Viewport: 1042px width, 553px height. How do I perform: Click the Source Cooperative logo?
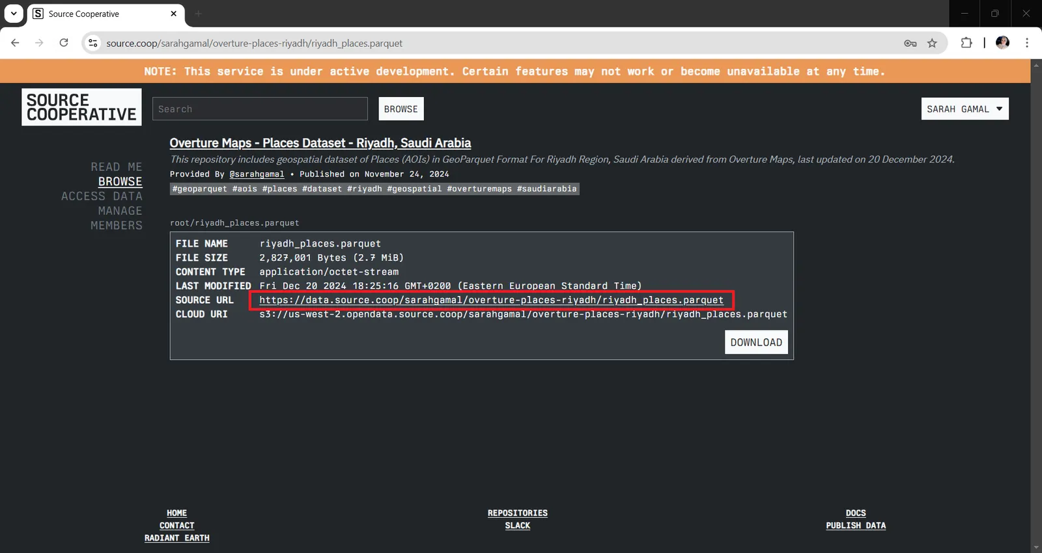pos(81,107)
